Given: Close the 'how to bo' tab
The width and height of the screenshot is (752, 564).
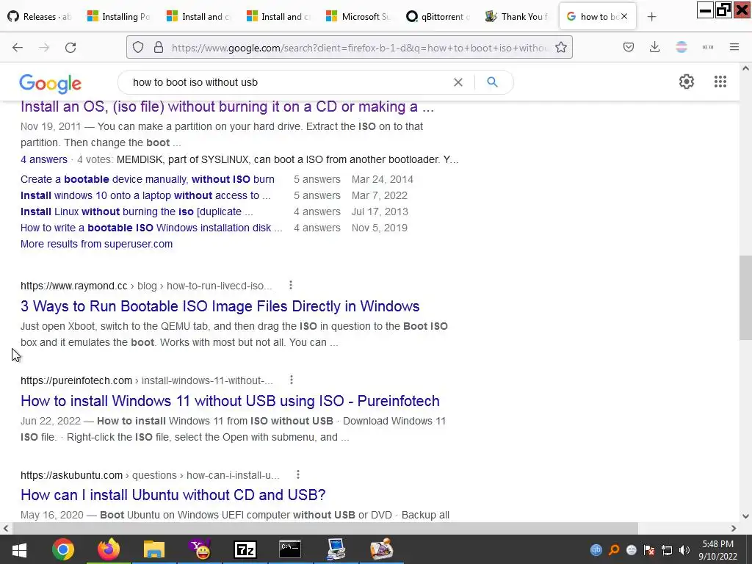Looking at the screenshot, I should tap(624, 16).
